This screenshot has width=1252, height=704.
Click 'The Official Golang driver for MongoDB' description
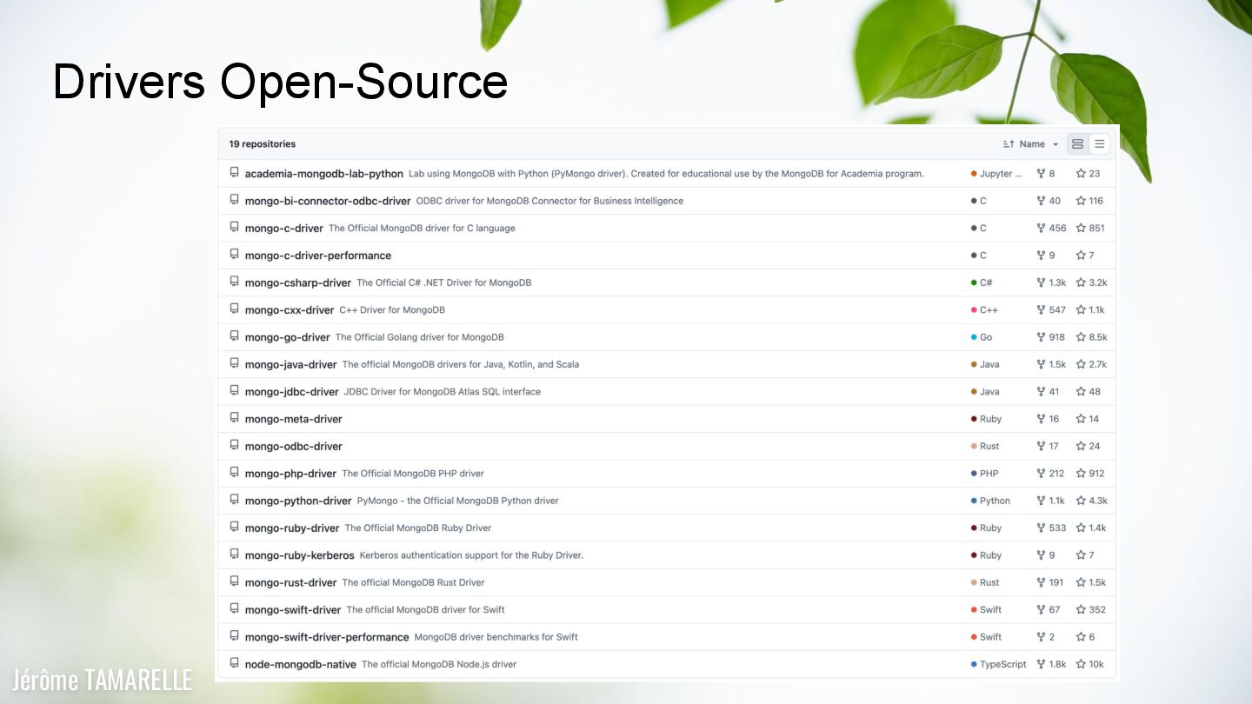pos(420,337)
